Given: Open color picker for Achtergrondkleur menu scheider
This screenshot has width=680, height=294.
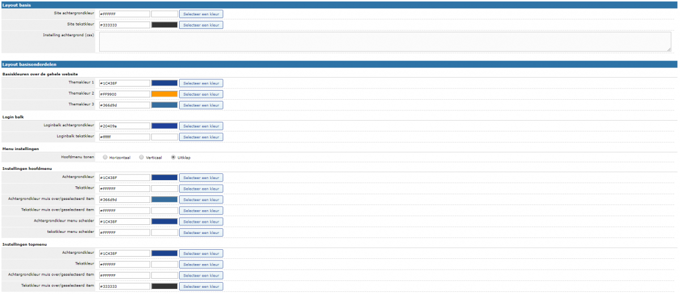Looking at the screenshot, I should (x=201, y=221).
